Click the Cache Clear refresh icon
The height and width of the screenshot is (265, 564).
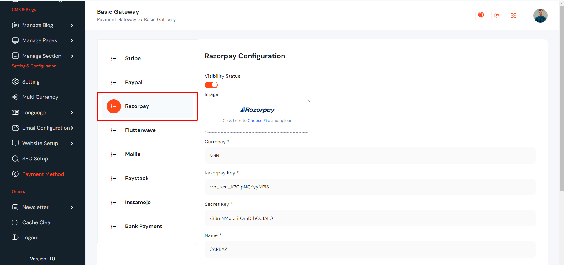tap(15, 222)
